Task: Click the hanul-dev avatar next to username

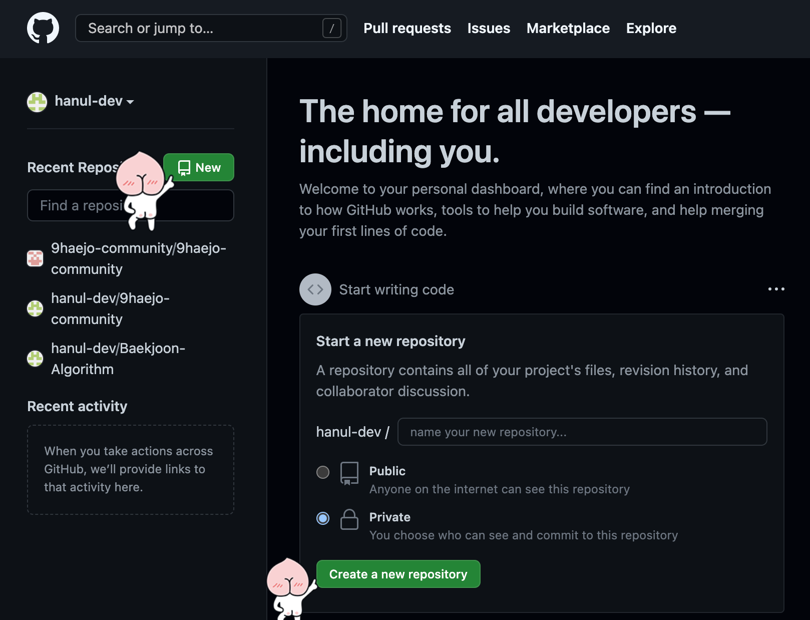Action: pos(37,102)
